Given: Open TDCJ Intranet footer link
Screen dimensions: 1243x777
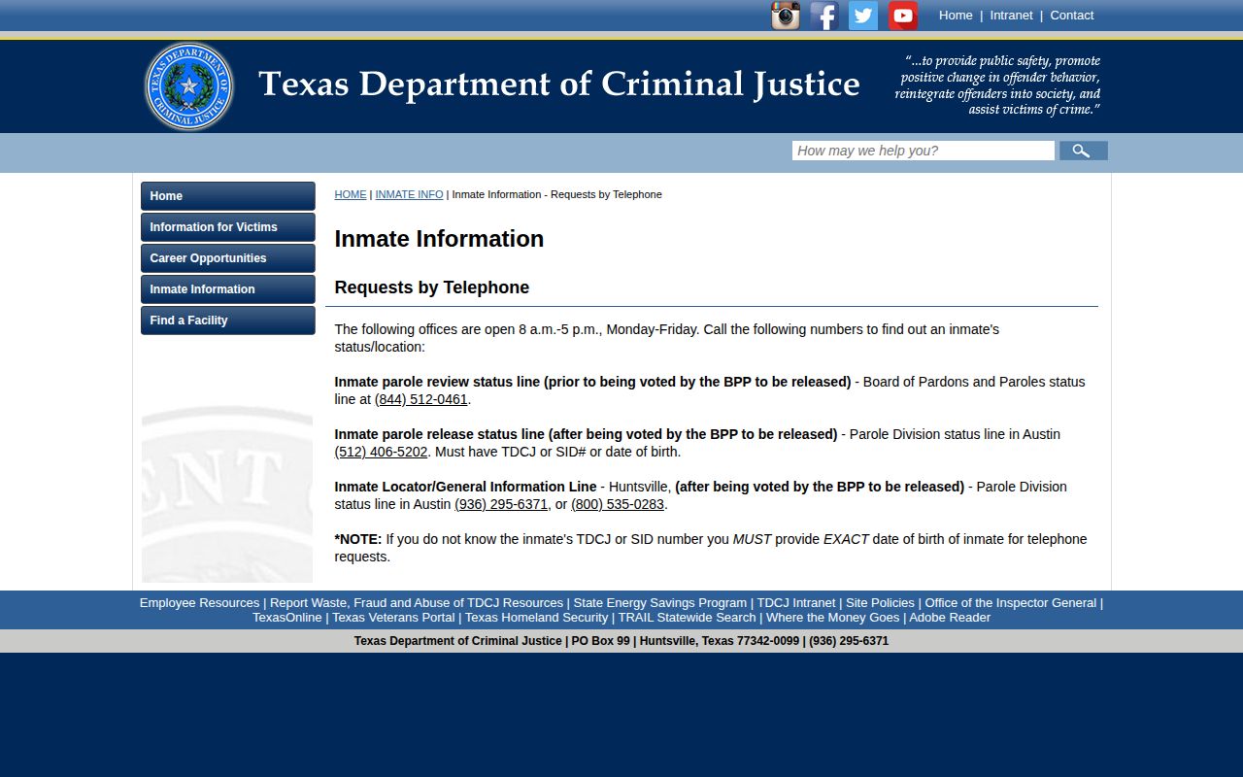Looking at the screenshot, I should click(x=796, y=603).
